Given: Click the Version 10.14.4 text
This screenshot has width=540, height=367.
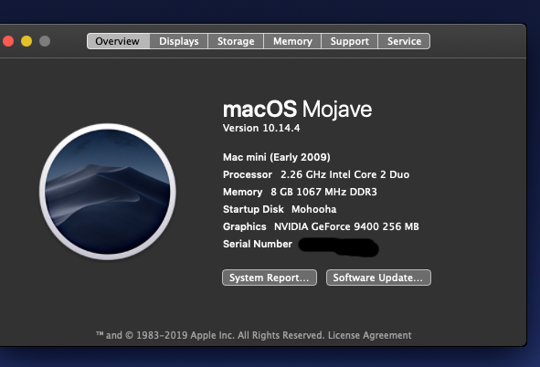Looking at the screenshot, I should coord(261,128).
